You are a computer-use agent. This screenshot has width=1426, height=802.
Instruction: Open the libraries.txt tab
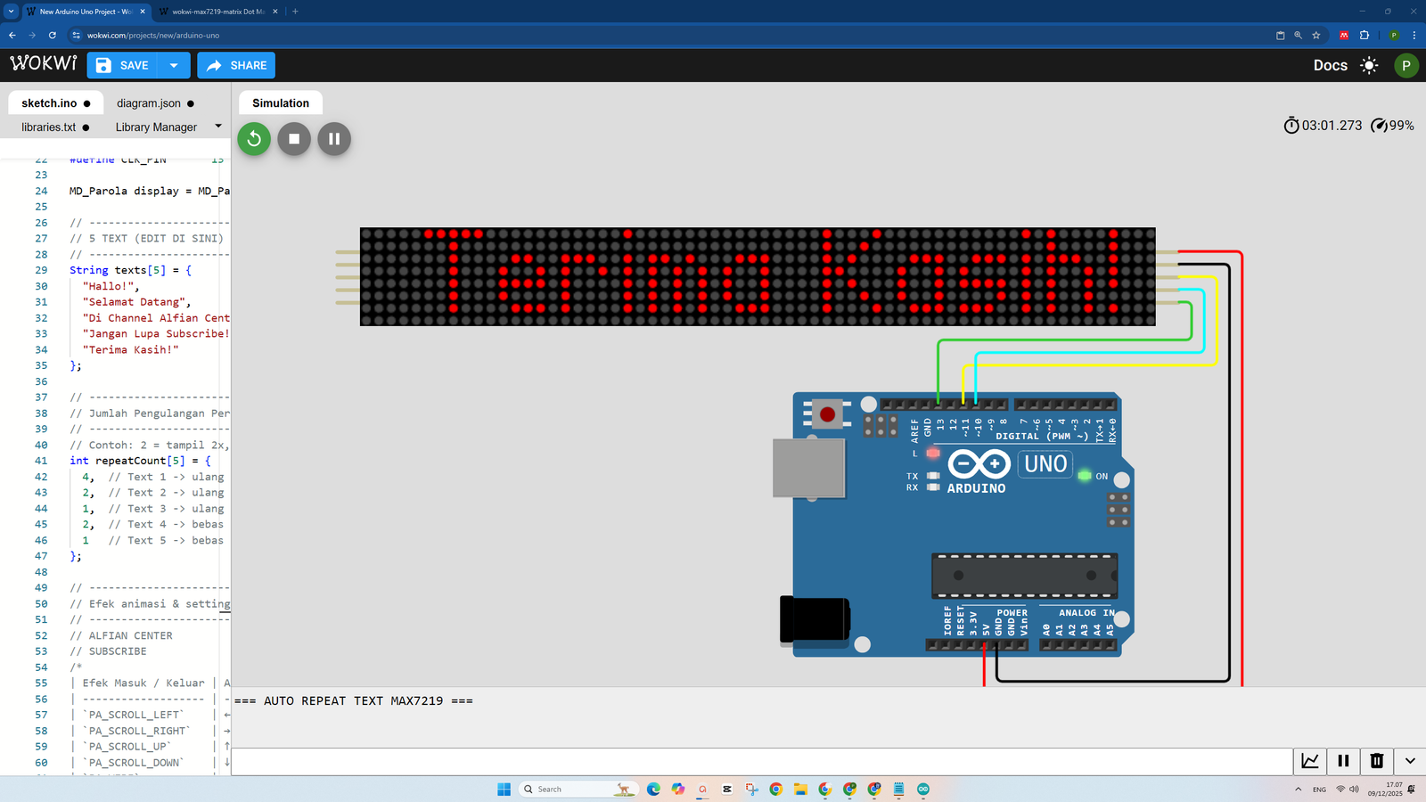click(55, 127)
